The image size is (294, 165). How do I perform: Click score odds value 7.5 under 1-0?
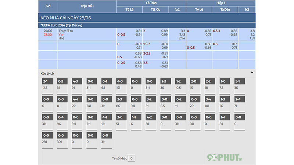[x=222, y=88]
